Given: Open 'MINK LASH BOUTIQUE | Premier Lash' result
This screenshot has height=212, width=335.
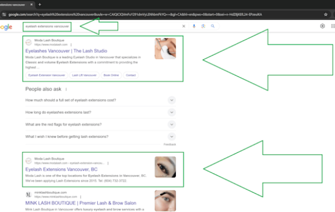Looking at the screenshot, I should tap(81, 203).
